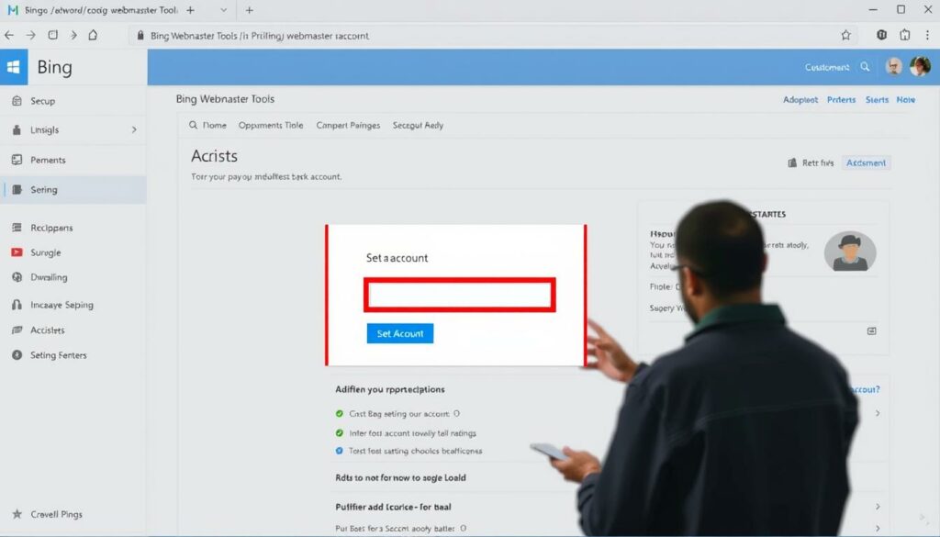This screenshot has width=940, height=537.
Task: Click the Windows logo beside Bing
Action: coord(13,67)
